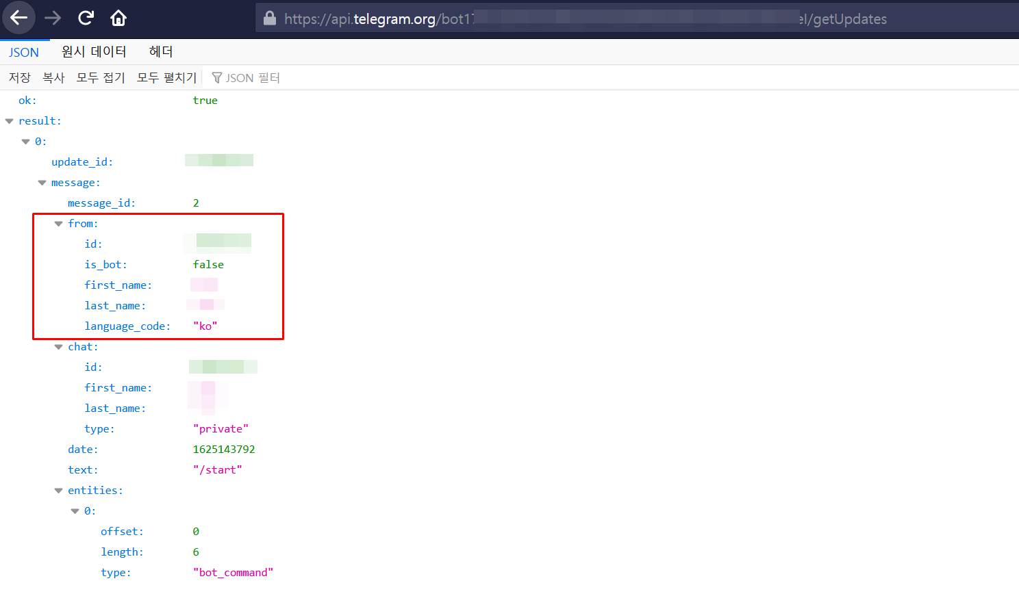Collapse the result item 0 node
The image size is (1019, 596).
click(26, 142)
